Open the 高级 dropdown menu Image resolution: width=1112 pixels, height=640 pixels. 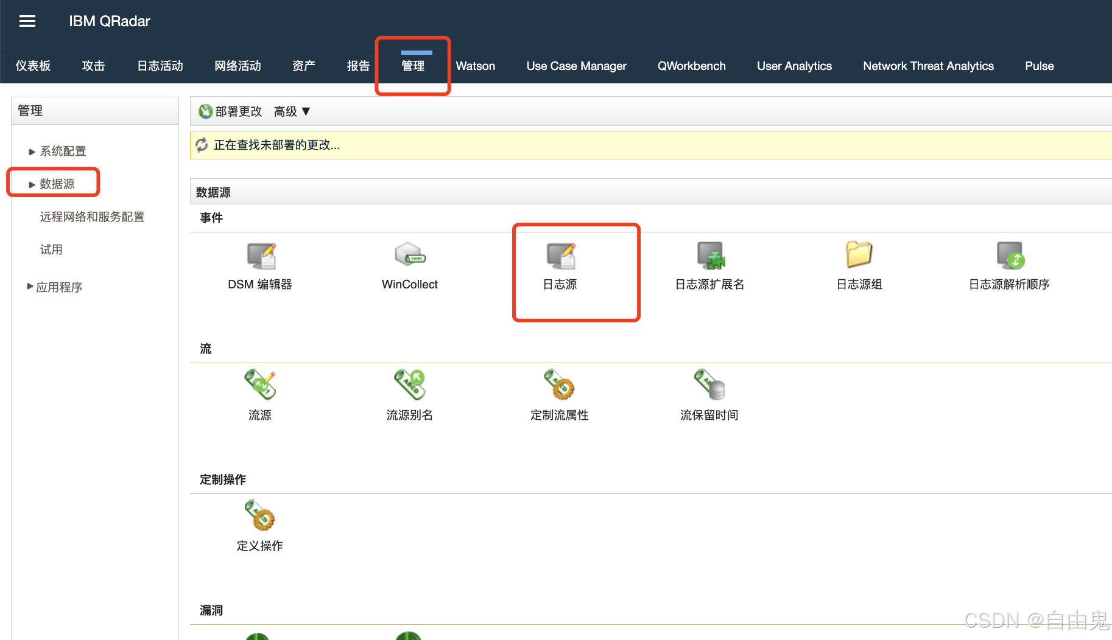point(292,111)
